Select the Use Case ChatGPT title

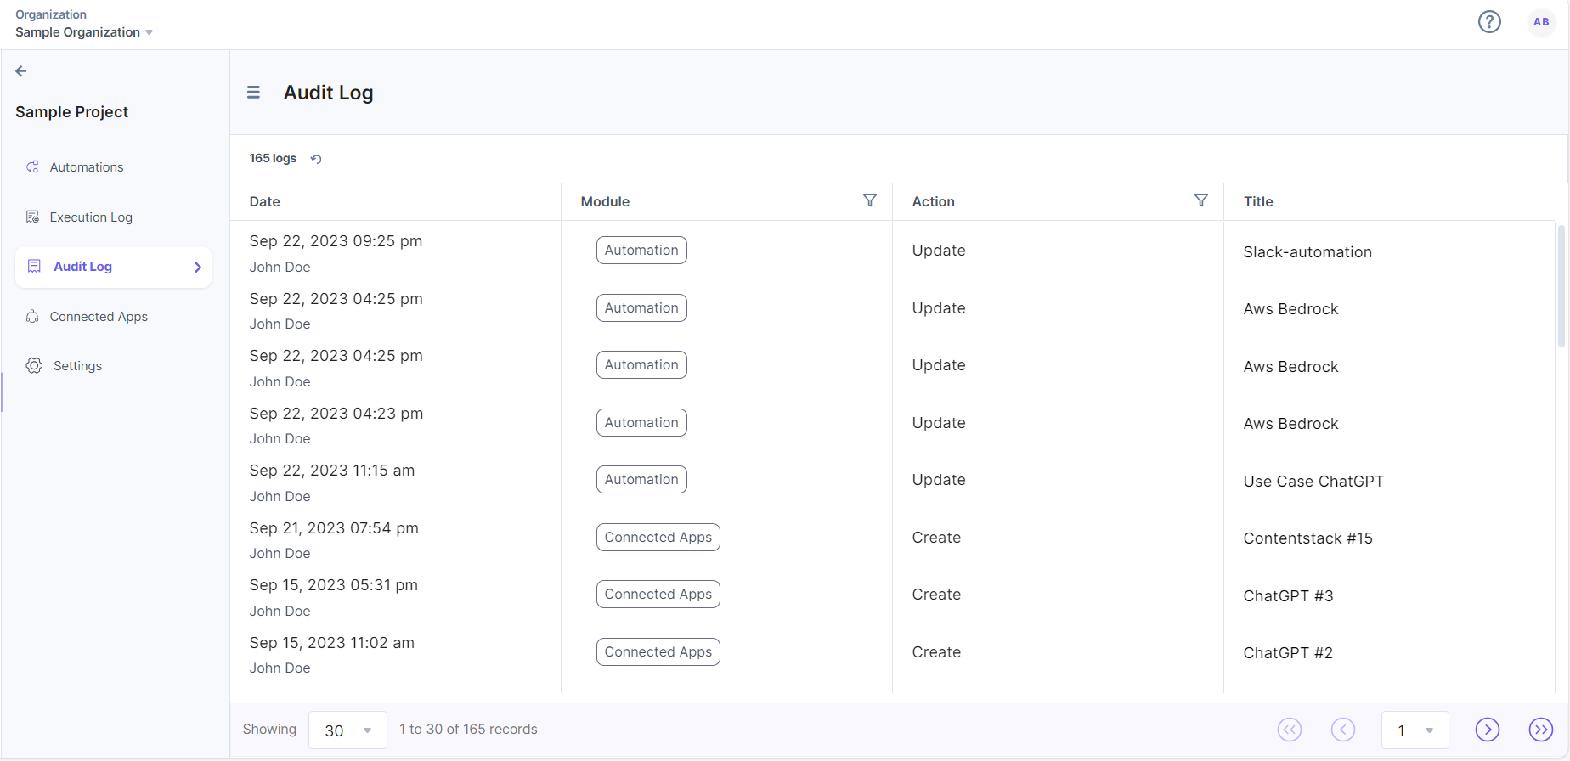point(1313,482)
